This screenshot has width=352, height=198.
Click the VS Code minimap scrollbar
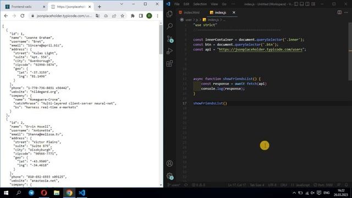350,51
